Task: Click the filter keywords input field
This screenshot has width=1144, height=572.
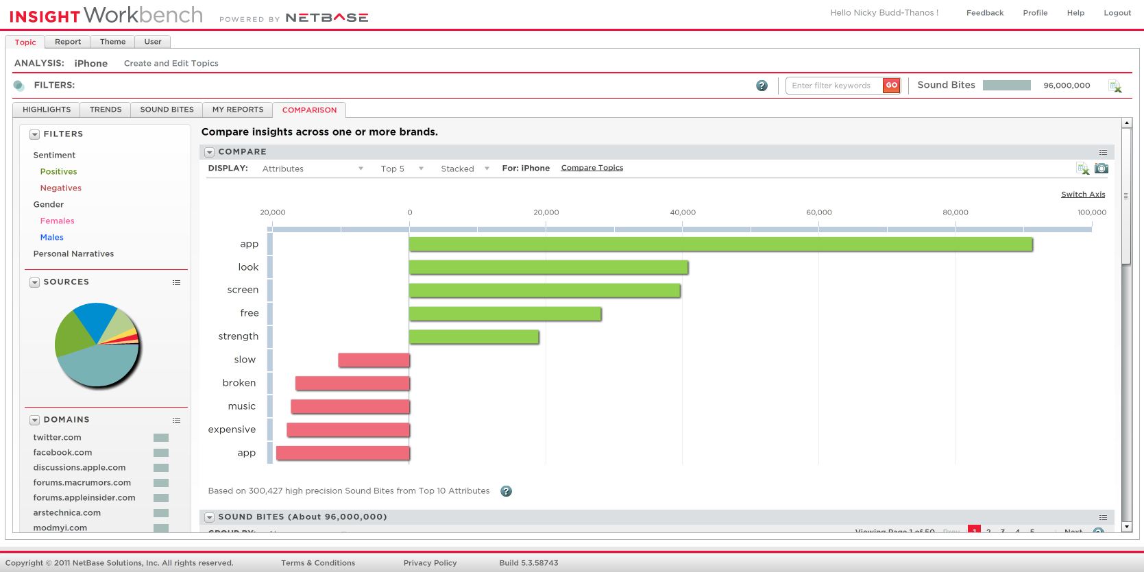Action: [834, 86]
